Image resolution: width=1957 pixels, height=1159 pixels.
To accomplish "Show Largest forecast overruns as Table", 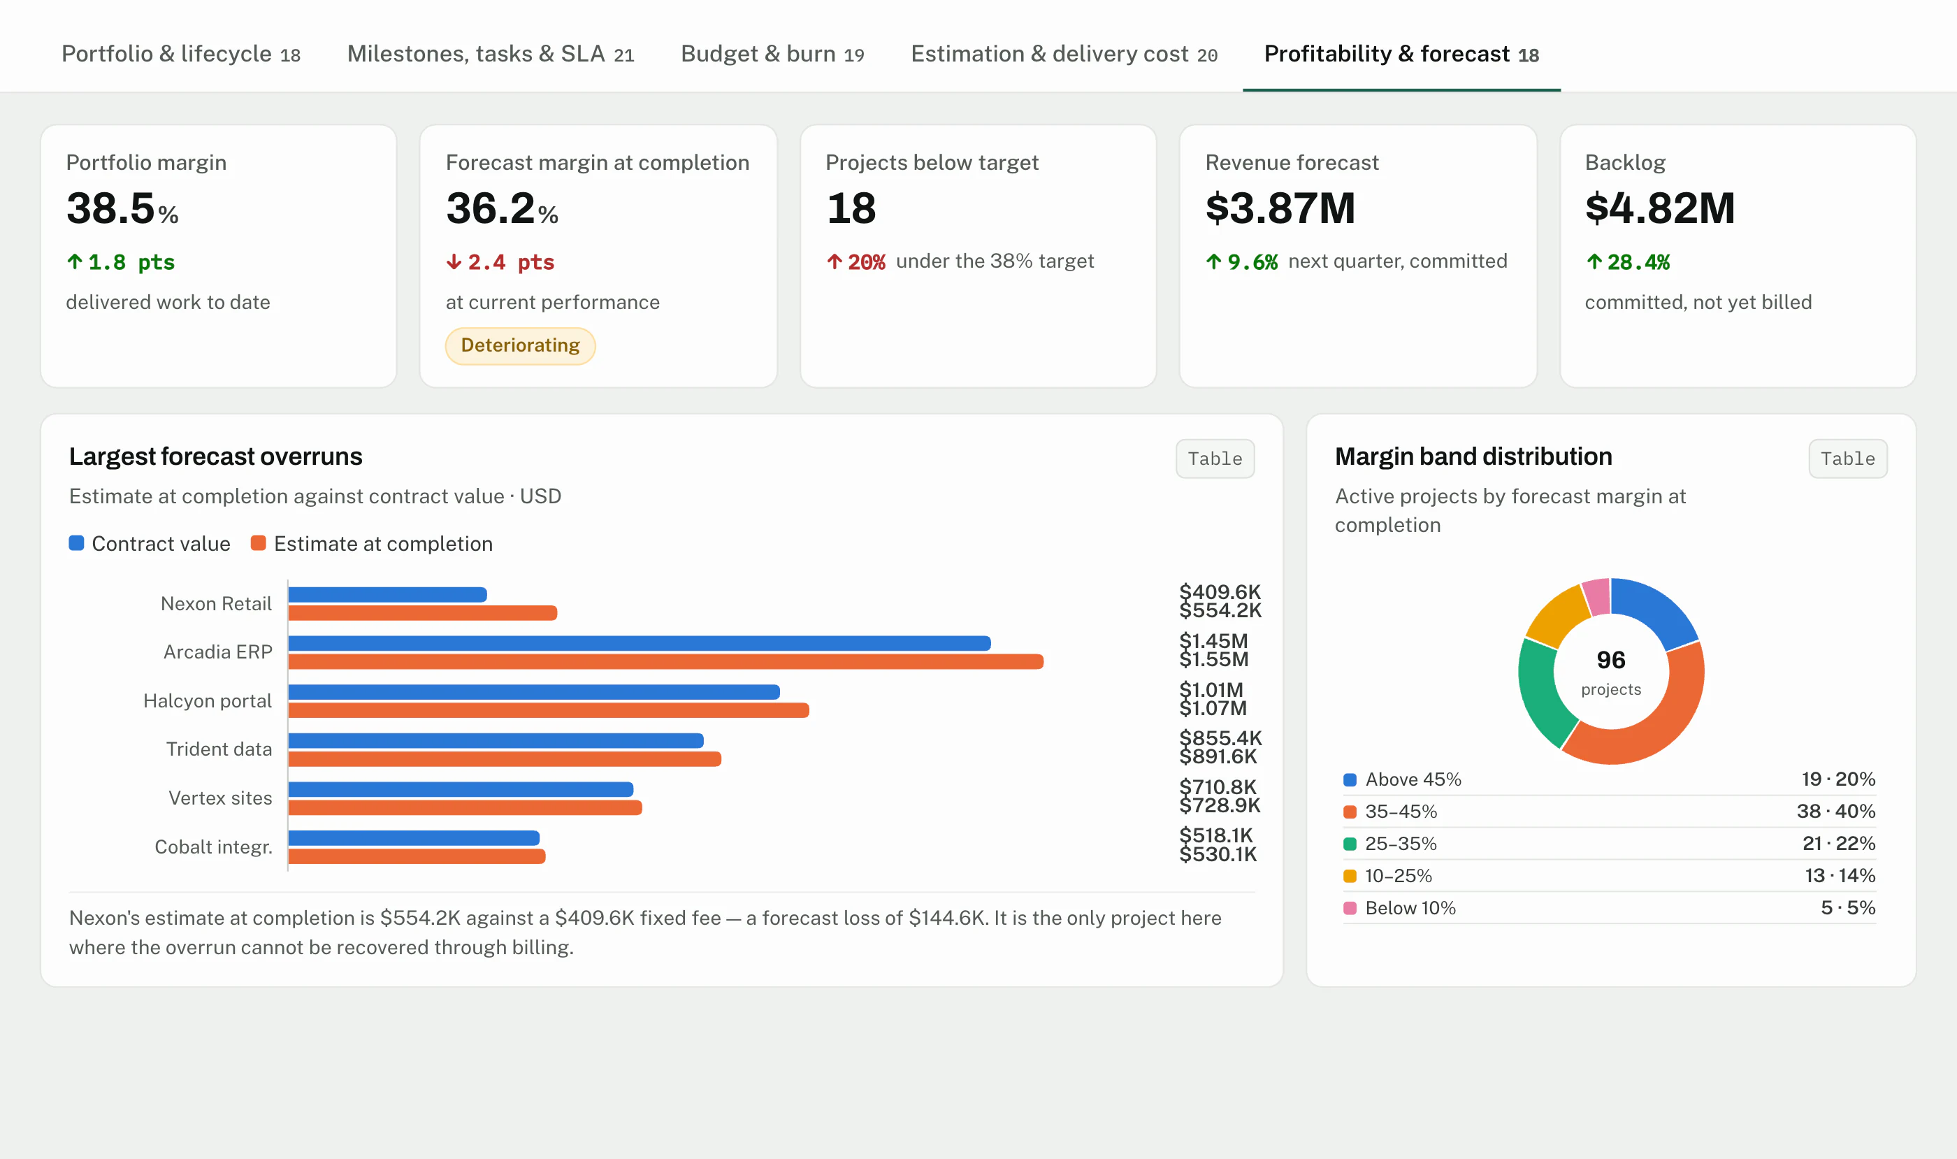I will click(1214, 459).
